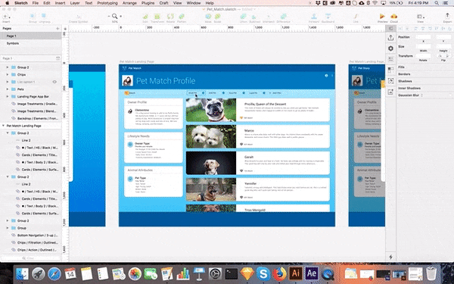Click zoom magnifier in toolbar
Image resolution: width=454 pixels, height=284 pixels.
tap(115, 16)
